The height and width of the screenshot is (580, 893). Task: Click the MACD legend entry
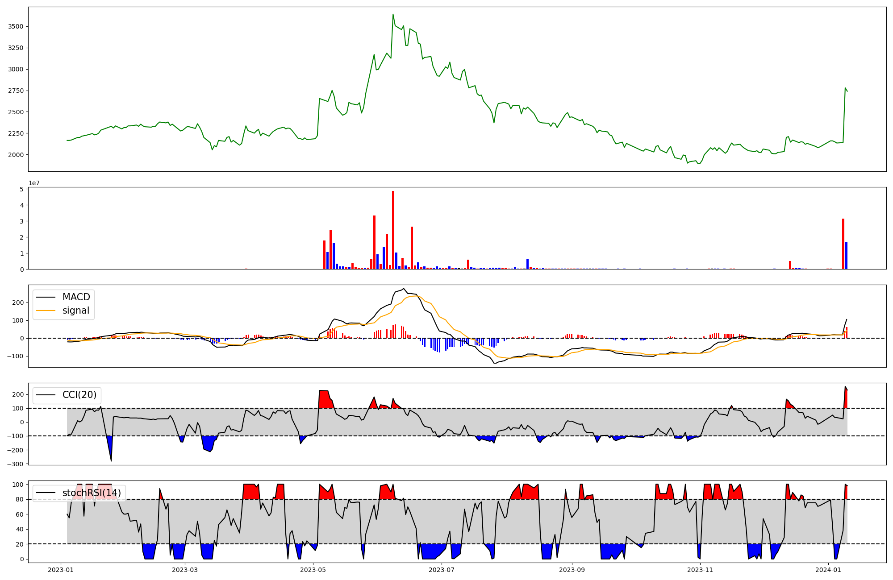click(x=76, y=297)
